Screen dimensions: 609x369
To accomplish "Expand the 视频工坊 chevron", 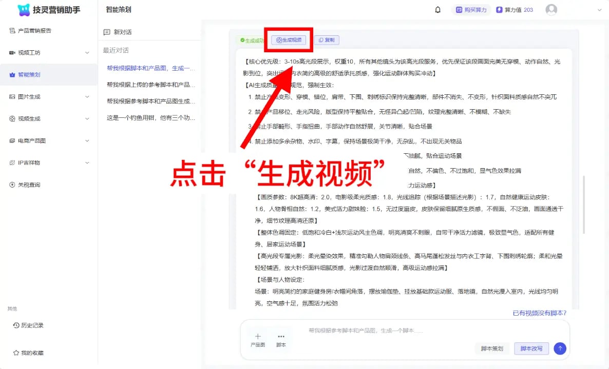I will click(87, 53).
